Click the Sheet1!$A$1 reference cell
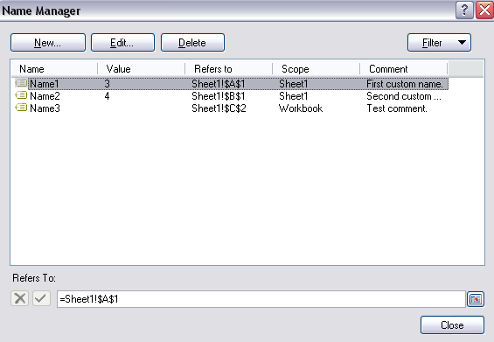 click(x=219, y=84)
